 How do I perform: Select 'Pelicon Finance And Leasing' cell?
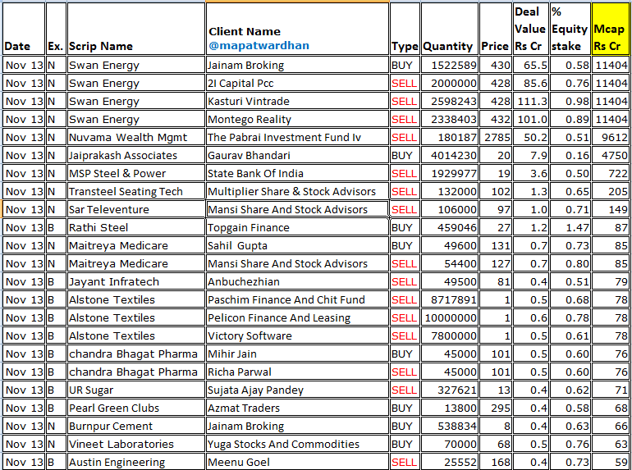pos(297,318)
